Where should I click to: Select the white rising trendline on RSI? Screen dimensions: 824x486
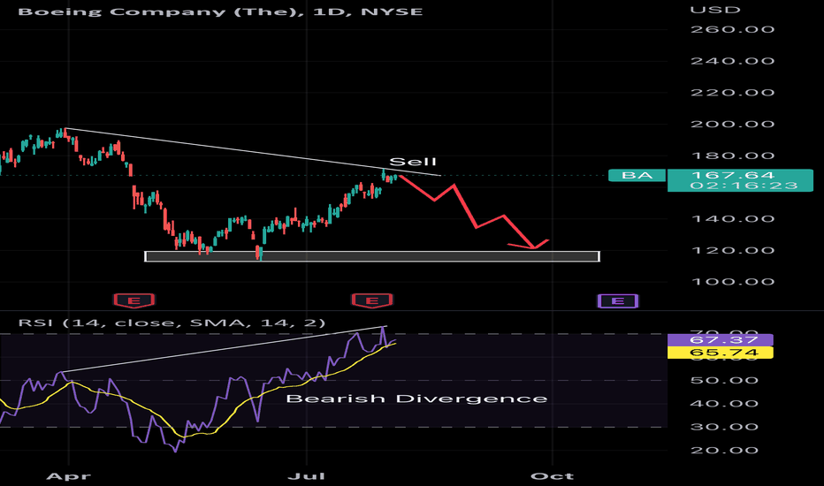225,349
